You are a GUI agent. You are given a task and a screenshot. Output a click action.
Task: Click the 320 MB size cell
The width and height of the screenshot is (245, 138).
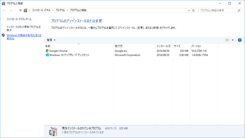click(x=184, y=51)
